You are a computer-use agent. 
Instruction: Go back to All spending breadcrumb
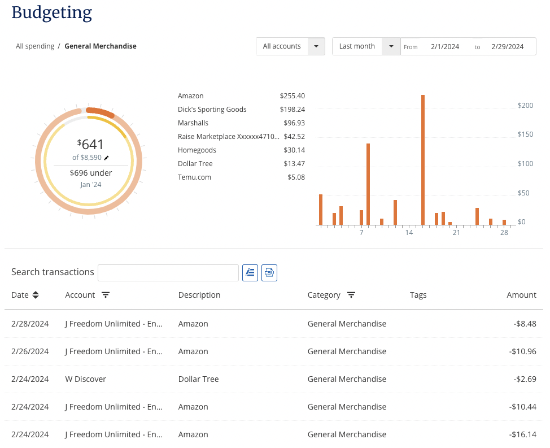[x=35, y=46]
